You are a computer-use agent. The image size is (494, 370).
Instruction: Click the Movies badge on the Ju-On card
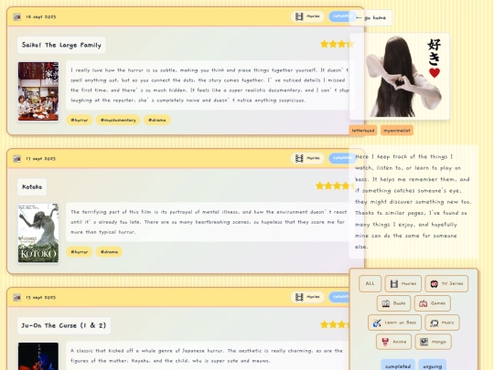click(307, 297)
